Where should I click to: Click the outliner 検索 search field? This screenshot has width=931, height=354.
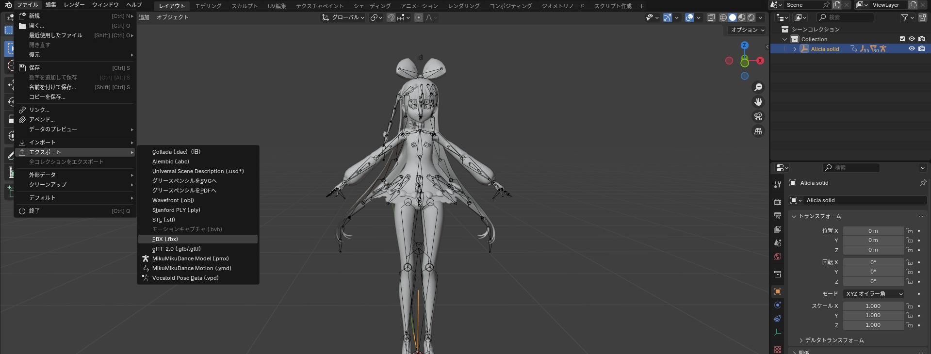click(x=846, y=17)
